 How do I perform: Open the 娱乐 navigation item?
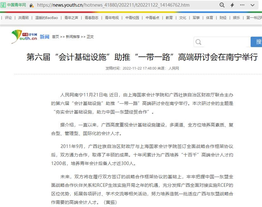click(x=237, y=17)
